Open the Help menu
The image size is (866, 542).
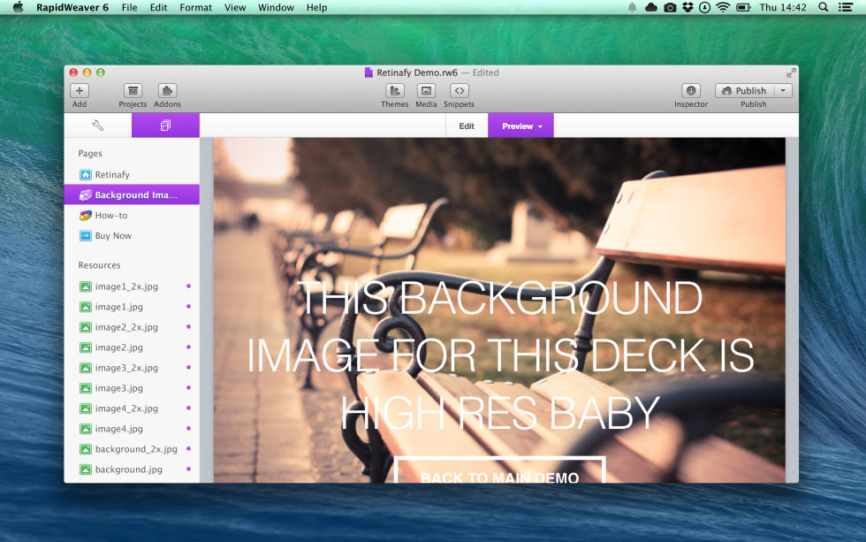point(316,7)
